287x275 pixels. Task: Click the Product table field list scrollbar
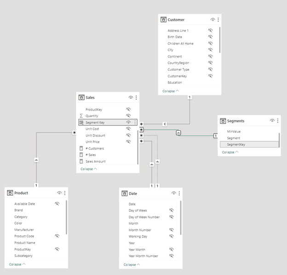tap(66, 218)
